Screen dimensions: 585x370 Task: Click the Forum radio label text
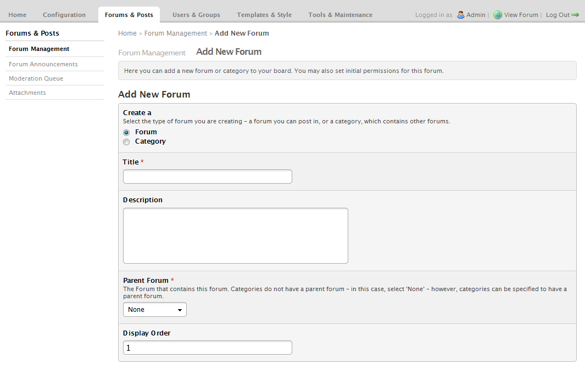tap(146, 132)
